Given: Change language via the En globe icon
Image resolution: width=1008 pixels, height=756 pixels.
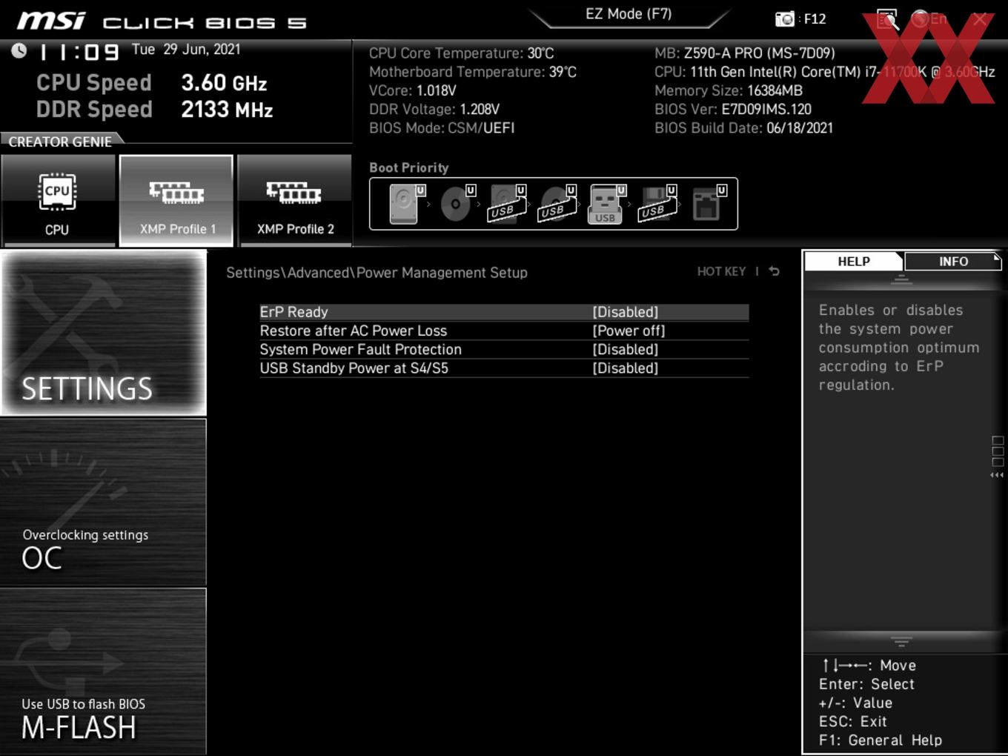Looking at the screenshot, I should tap(929, 19).
